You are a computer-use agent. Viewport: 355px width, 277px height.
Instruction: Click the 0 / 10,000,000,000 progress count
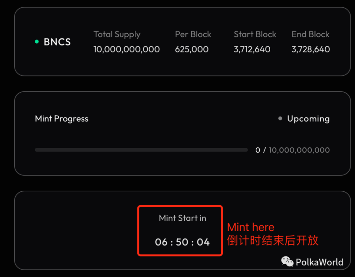(x=293, y=150)
